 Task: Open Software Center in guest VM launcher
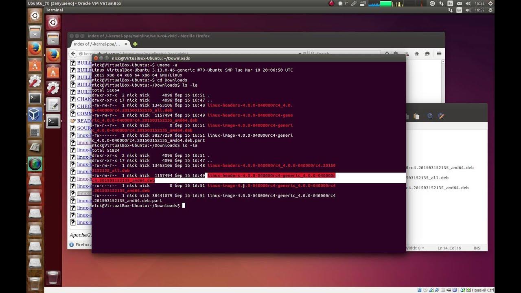click(x=53, y=72)
